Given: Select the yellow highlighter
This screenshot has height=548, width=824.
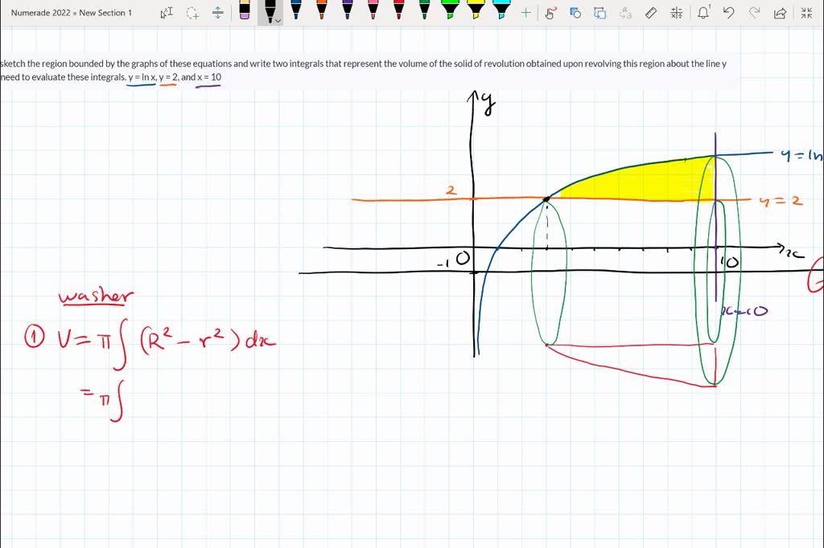Looking at the screenshot, I should (x=476, y=11).
